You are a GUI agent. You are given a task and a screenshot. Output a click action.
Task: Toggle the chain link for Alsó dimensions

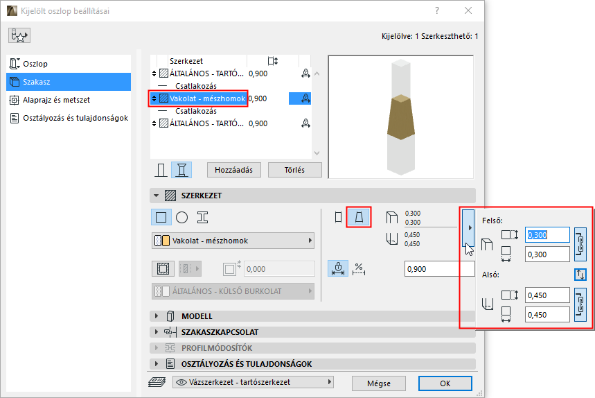(580, 304)
